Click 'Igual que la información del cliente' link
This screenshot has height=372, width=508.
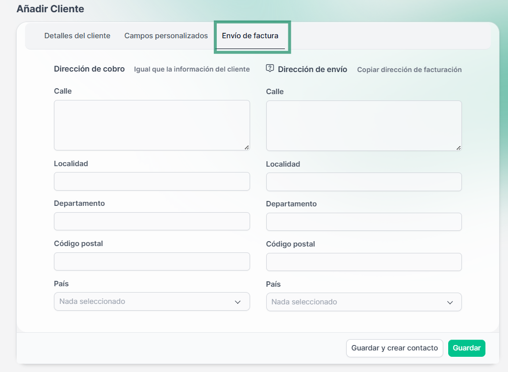(x=192, y=70)
